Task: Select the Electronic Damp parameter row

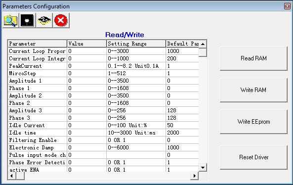Action: pyautogui.click(x=103, y=147)
